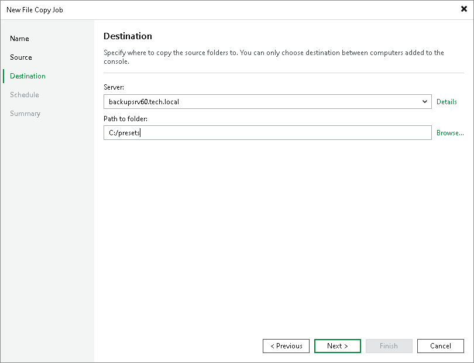Screen dimensions: 474x363
Task: Click the 'Server:' label
Action: [114, 87]
